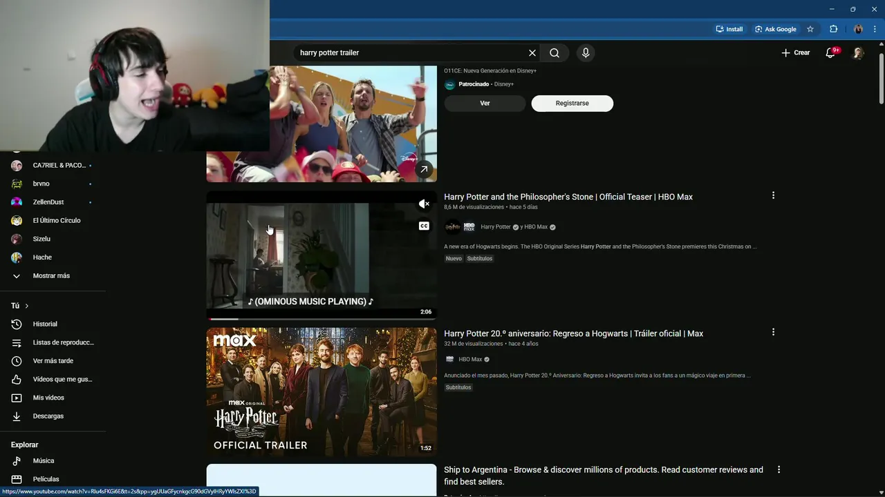Click the Nuevo tag under the teaser

(454, 258)
